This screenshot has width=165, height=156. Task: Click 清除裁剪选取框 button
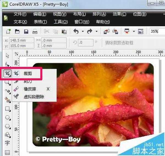[119, 43]
